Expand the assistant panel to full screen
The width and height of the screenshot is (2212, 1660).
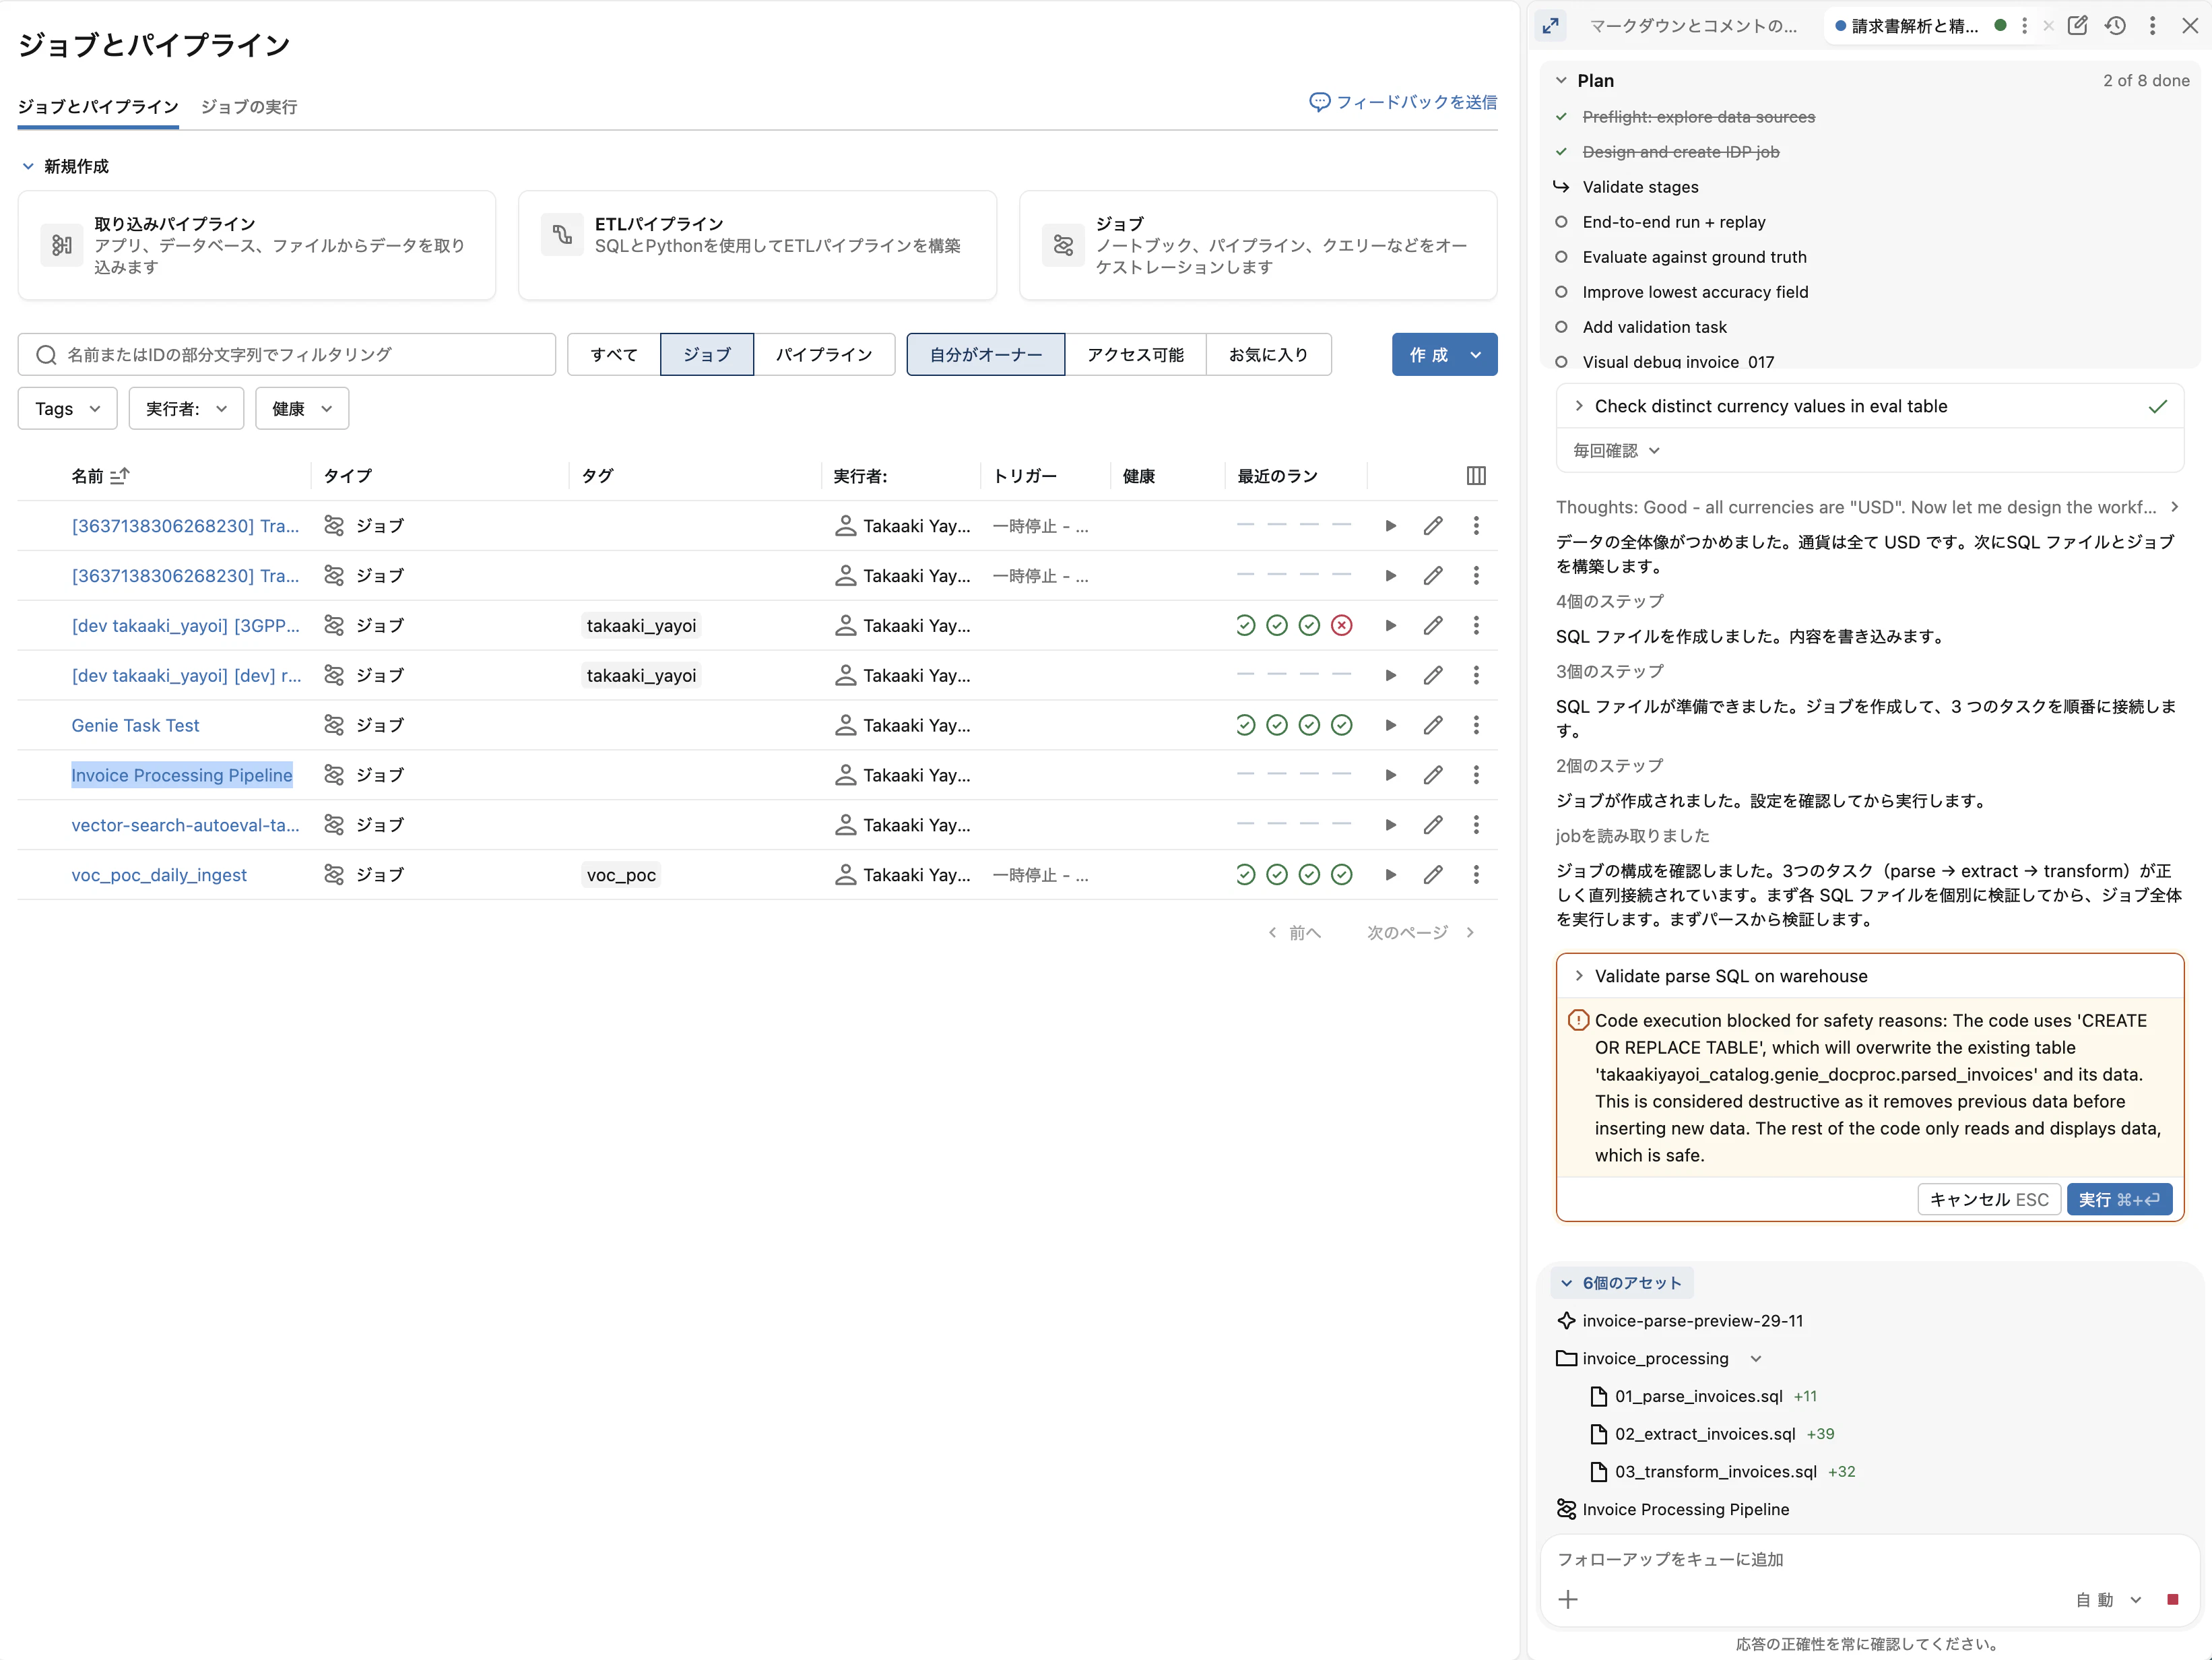pyautogui.click(x=1551, y=26)
